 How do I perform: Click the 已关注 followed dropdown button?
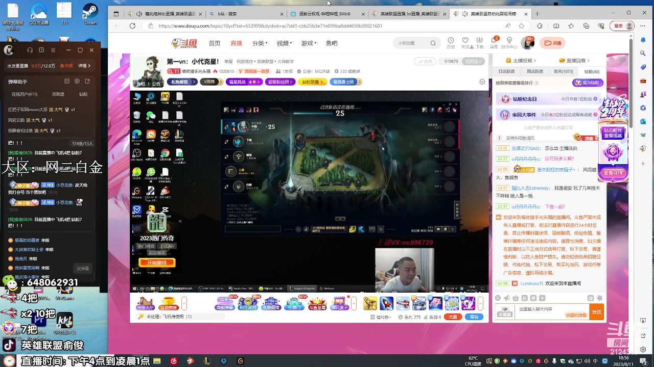click(474, 61)
